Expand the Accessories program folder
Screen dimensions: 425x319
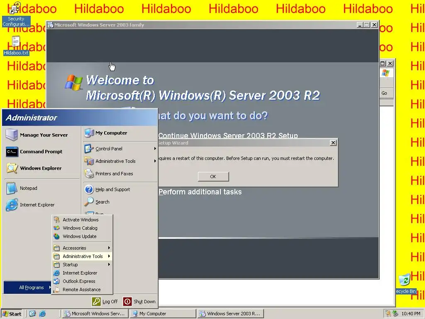pos(82,248)
